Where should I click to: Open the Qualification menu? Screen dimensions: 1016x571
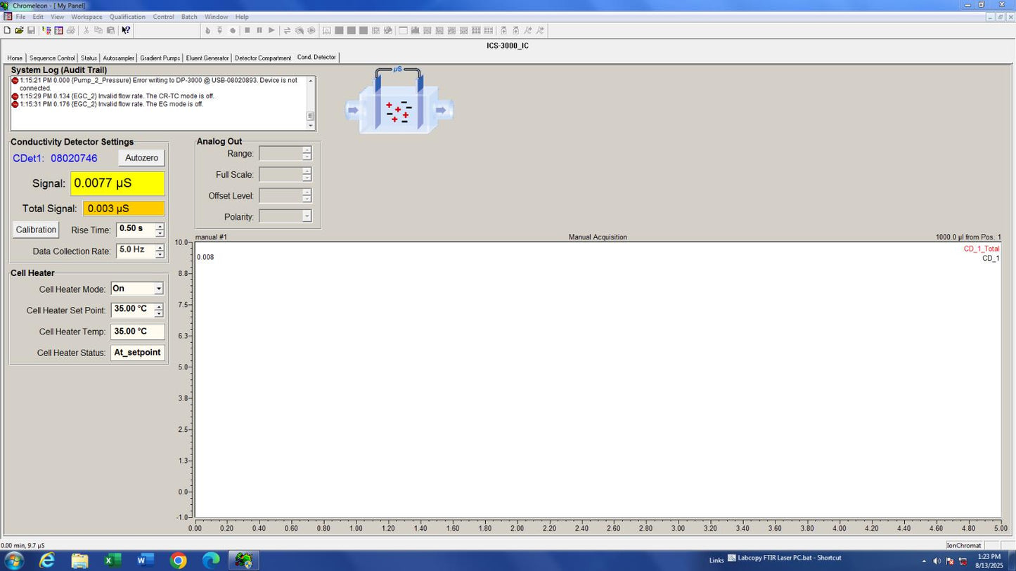click(x=127, y=17)
